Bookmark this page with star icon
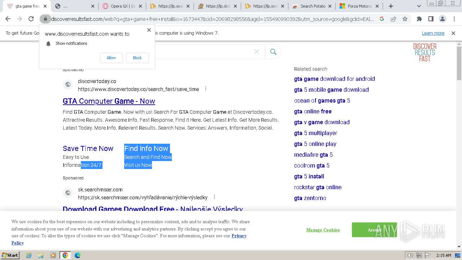The height and width of the screenshot is (260, 462). point(405,19)
